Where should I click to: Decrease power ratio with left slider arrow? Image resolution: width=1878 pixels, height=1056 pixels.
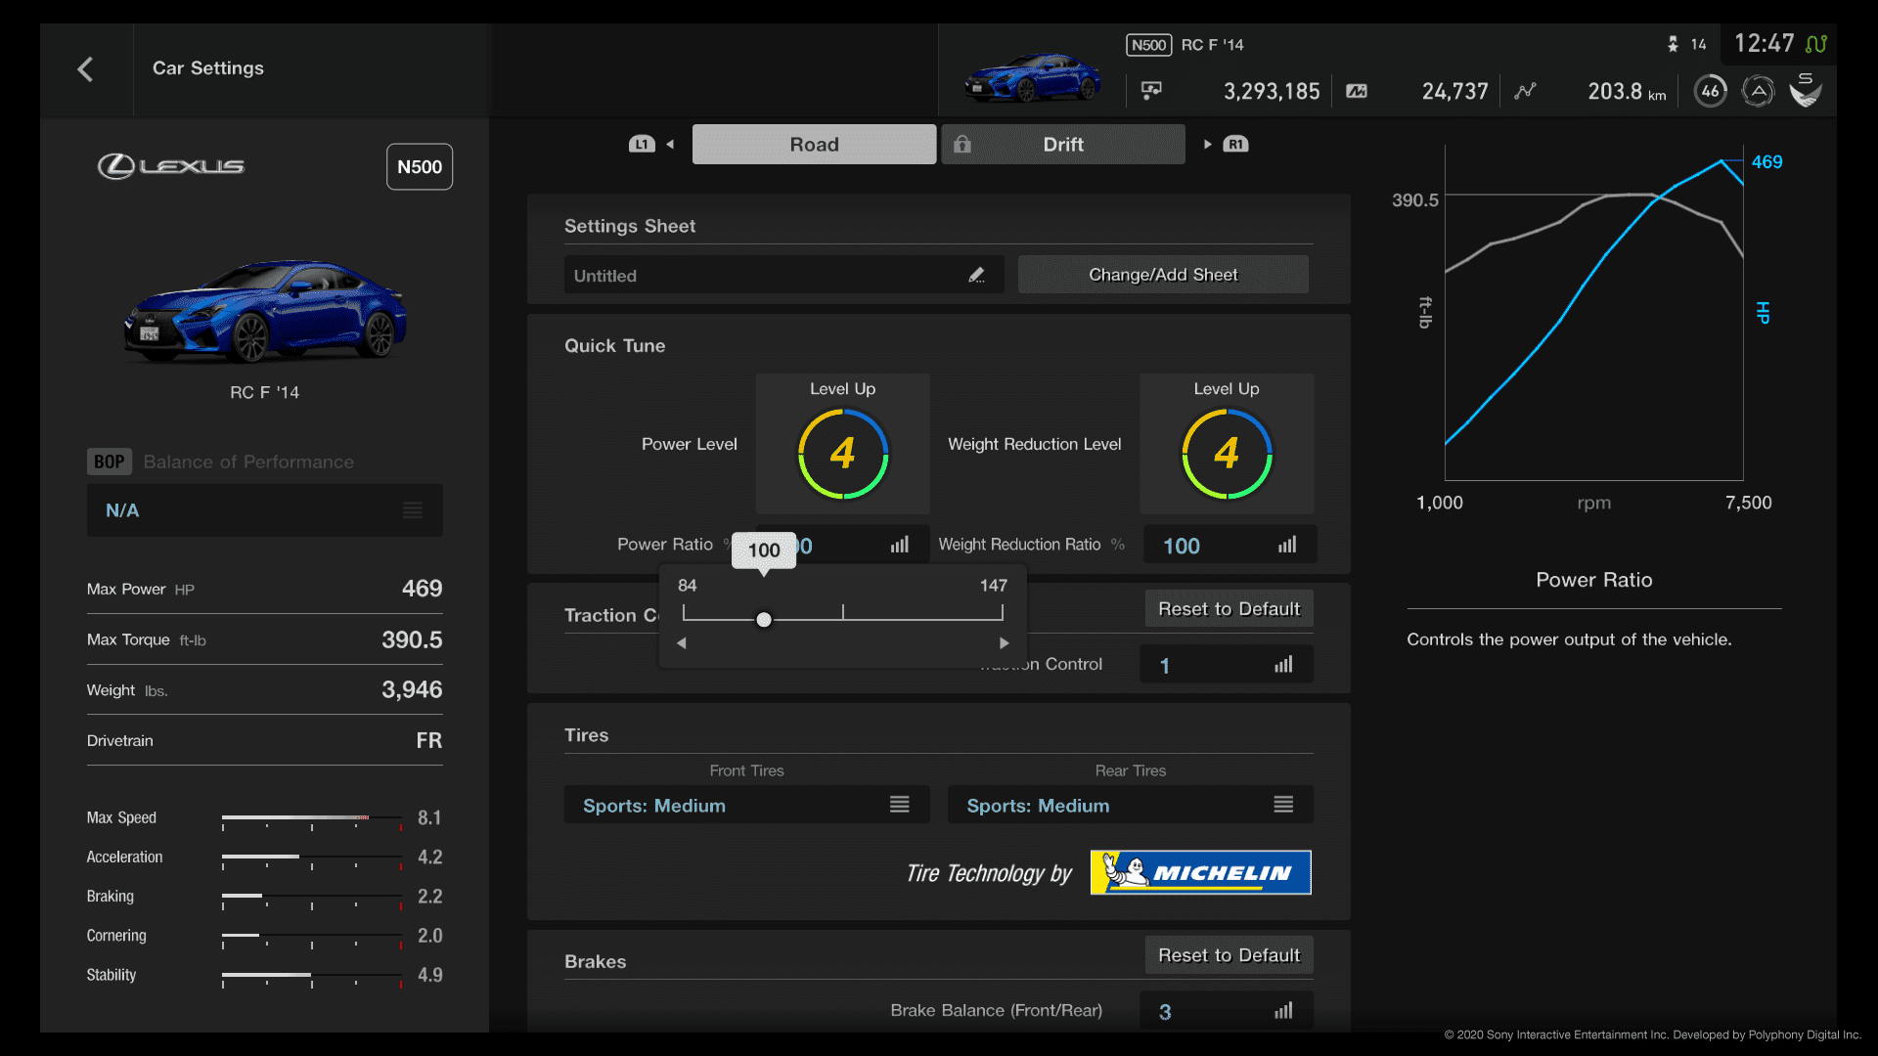(x=682, y=643)
